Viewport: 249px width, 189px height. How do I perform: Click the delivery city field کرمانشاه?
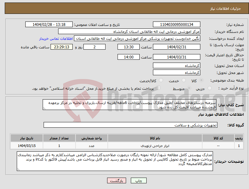point(177,73)
